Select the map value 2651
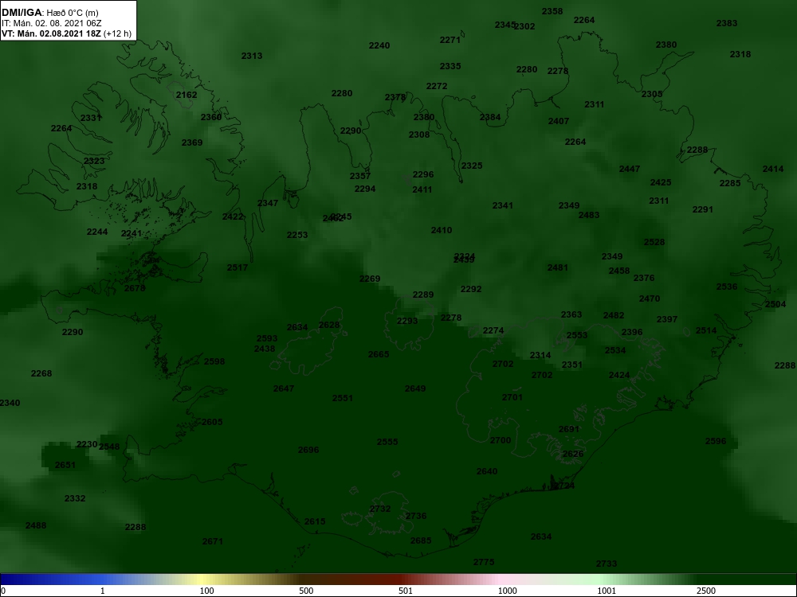Image resolution: width=797 pixels, height=597 pixels. point(65,465)
